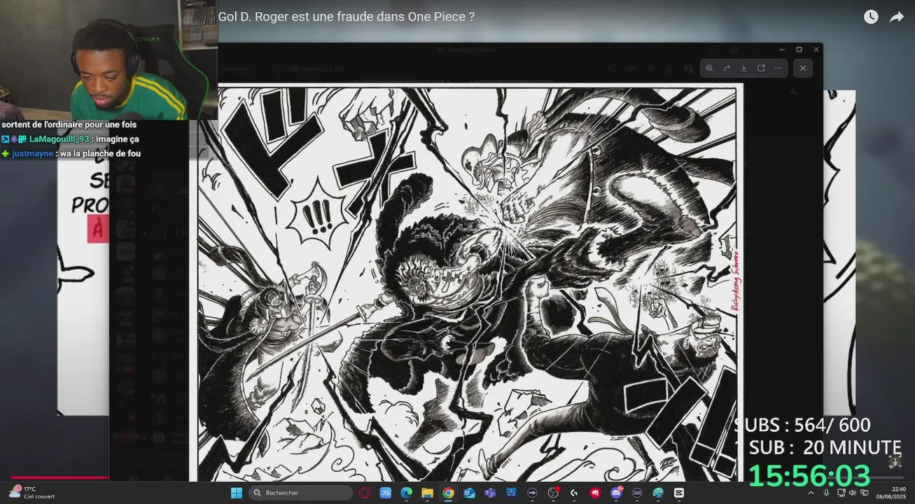Click the video Share arrow icon
The image size is (915, 504).
tap(897, 17)
